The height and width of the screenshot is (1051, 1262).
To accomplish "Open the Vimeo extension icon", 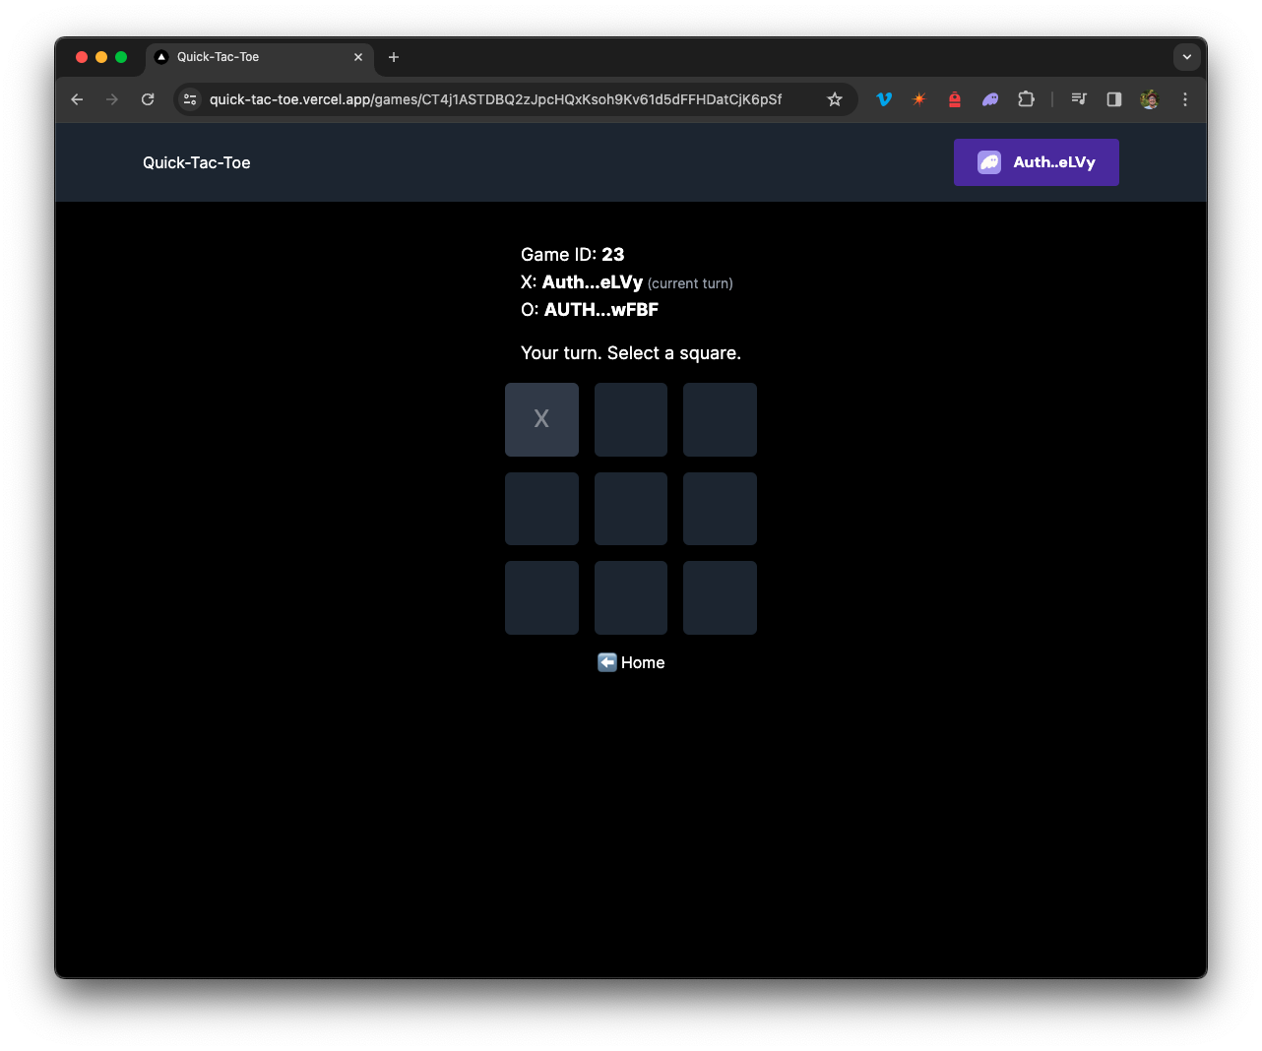I will click(884, 99).
